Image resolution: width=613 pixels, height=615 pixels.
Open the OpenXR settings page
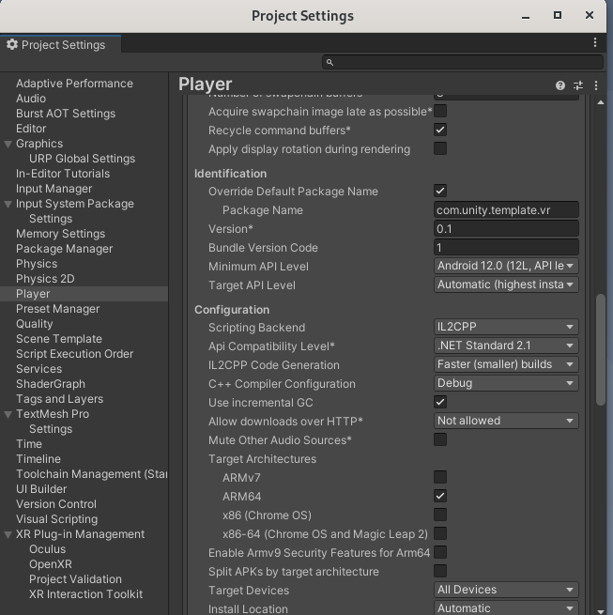click(52, 564)
